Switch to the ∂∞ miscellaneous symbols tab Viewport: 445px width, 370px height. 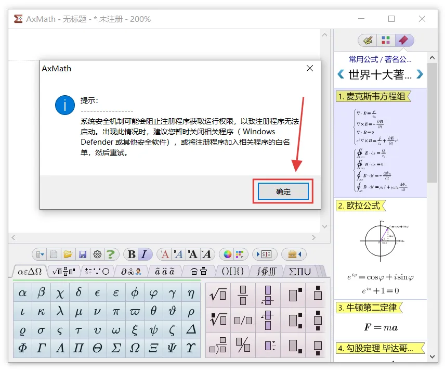[x=131, y=272]
